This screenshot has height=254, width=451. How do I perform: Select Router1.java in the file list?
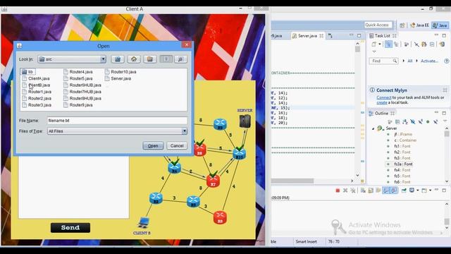[37, 92]
